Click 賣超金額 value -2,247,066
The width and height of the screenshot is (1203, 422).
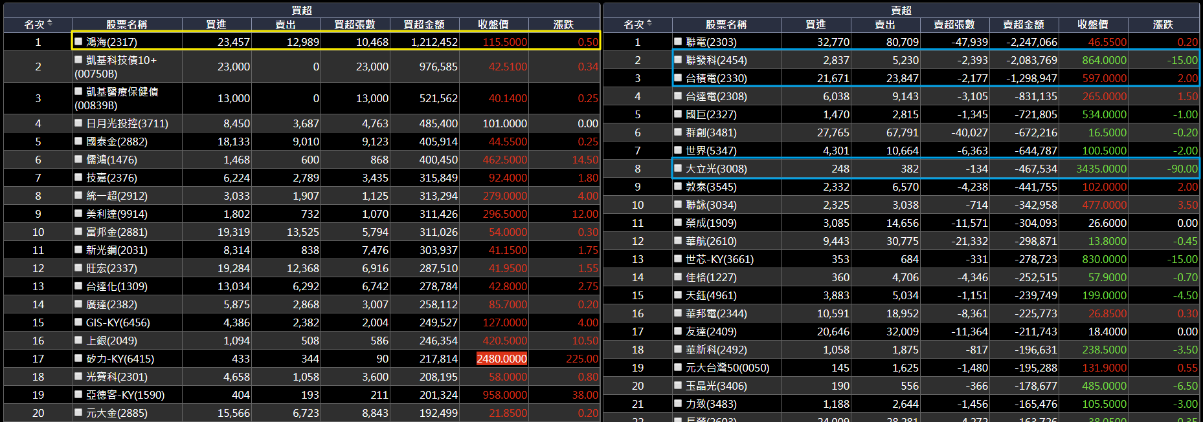[1031, 42]
